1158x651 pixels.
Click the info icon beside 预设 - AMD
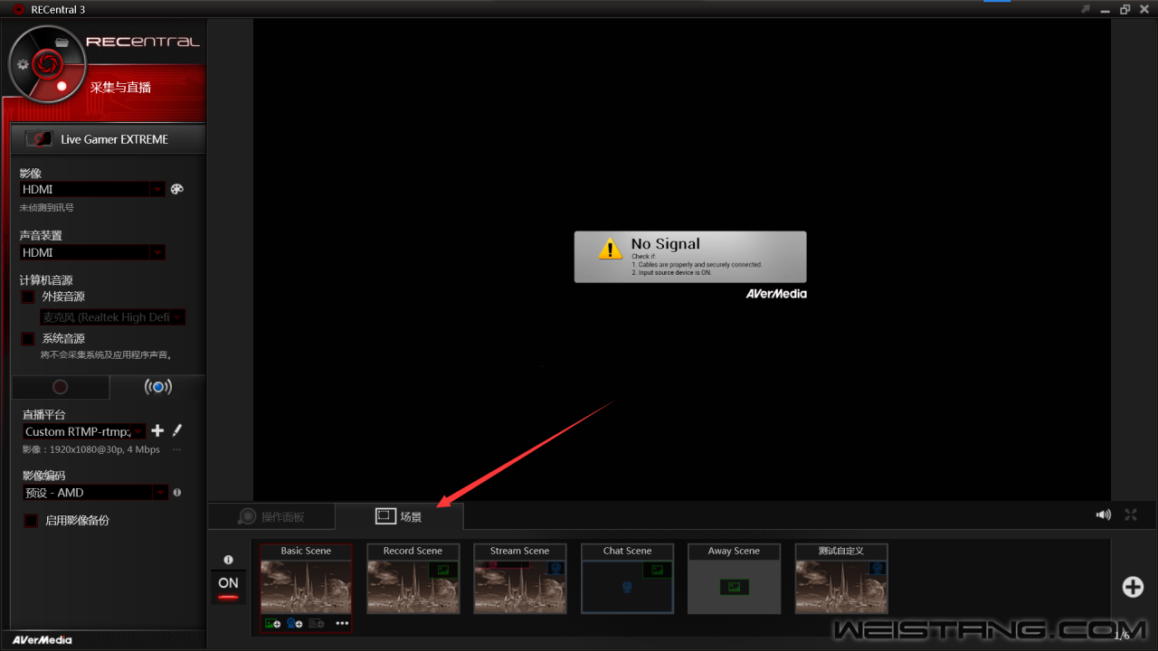point(177,493)
